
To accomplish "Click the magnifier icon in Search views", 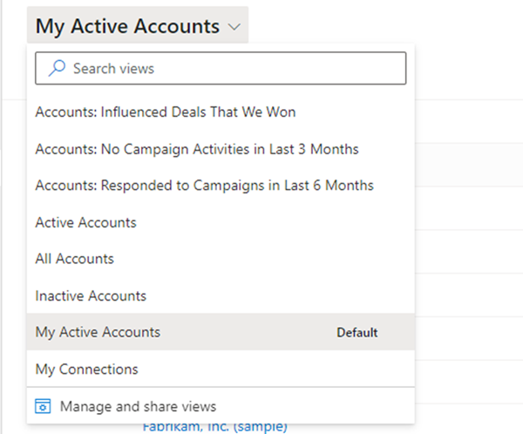I will (56, 68).
